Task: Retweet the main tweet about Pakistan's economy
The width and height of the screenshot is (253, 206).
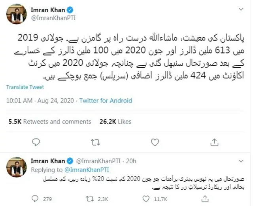Action: 95,141
